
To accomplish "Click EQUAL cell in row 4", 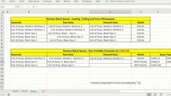I will (x=141, y=26).
